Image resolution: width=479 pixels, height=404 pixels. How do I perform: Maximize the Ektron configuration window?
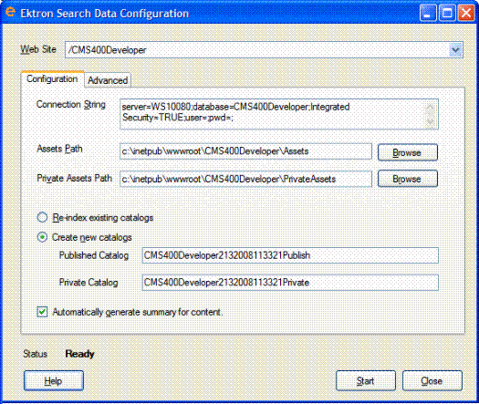(448, 13)
